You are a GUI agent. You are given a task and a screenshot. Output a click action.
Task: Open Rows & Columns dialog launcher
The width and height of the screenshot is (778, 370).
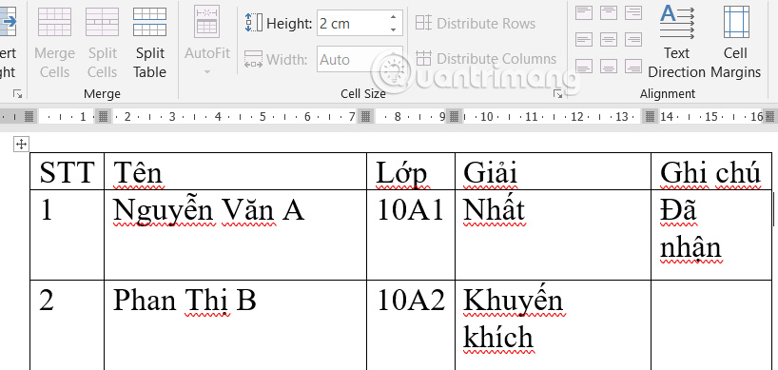coord(17,94)
